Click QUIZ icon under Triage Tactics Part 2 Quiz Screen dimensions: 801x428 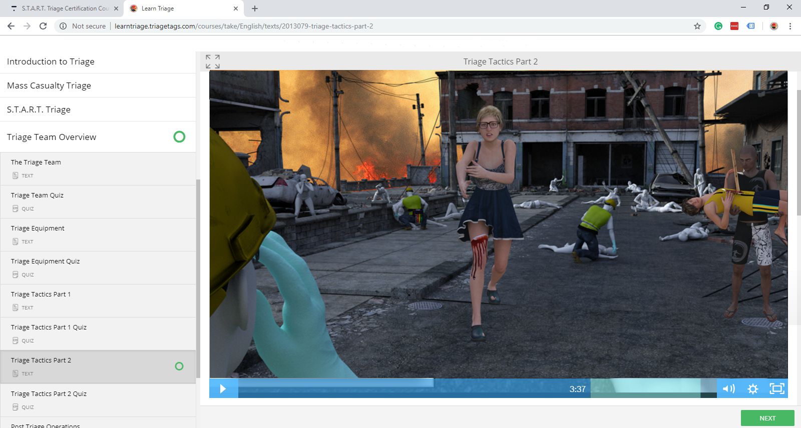(x=15, y=407)
